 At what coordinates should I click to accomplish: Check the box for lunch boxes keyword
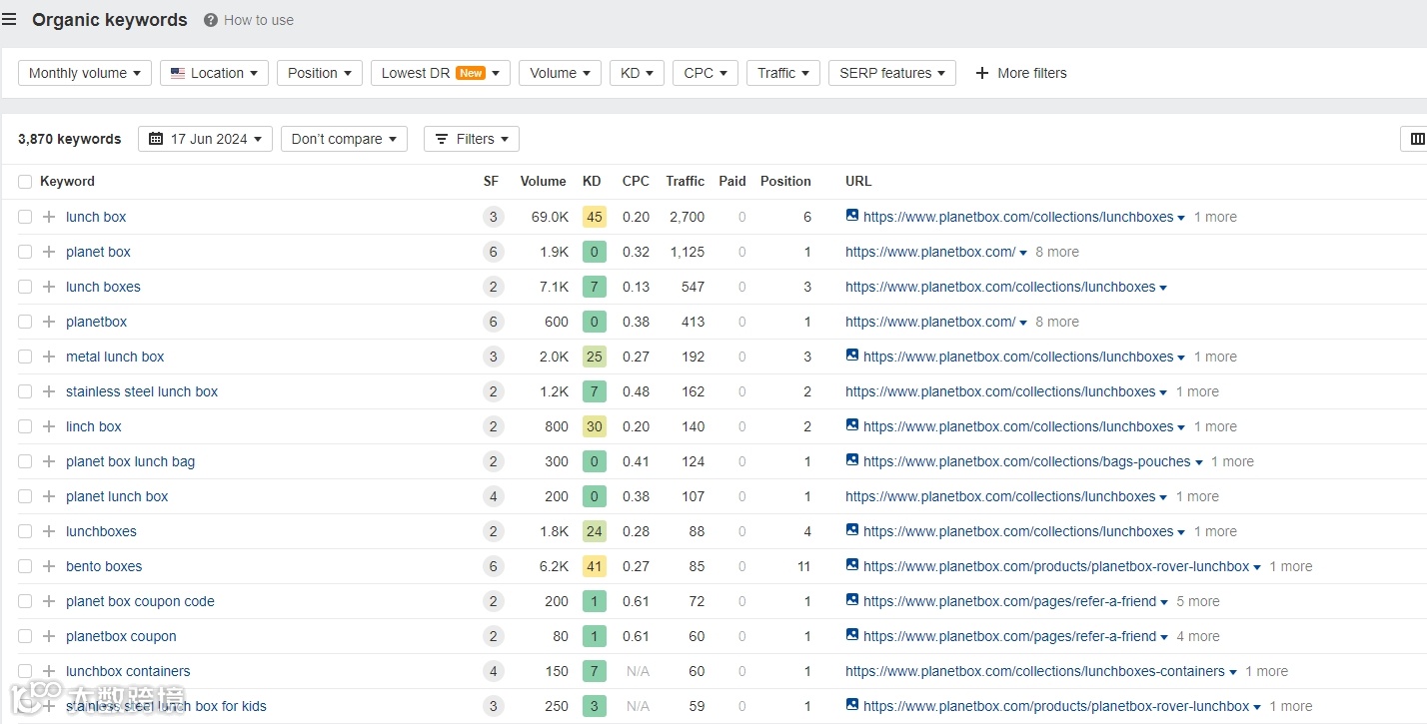[x=25, y=287]
